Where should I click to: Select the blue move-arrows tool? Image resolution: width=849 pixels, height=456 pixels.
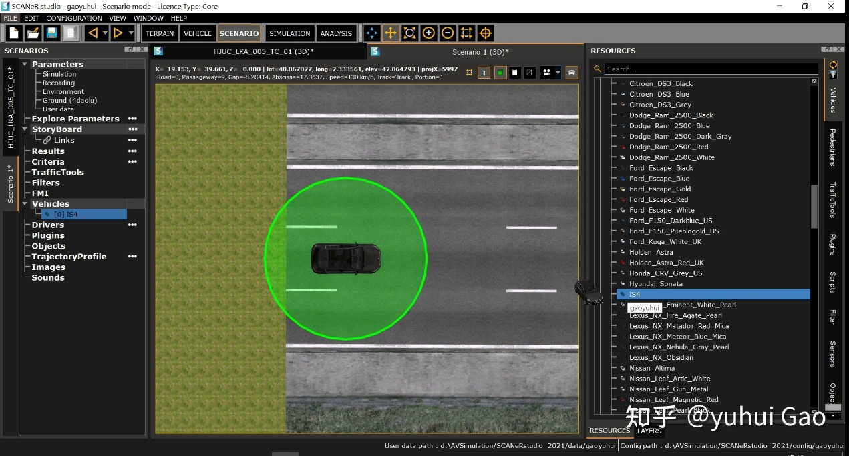click(x=372, y=33)
